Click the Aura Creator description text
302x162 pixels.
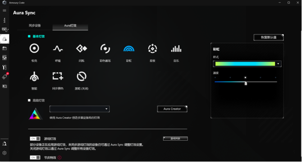75,117
